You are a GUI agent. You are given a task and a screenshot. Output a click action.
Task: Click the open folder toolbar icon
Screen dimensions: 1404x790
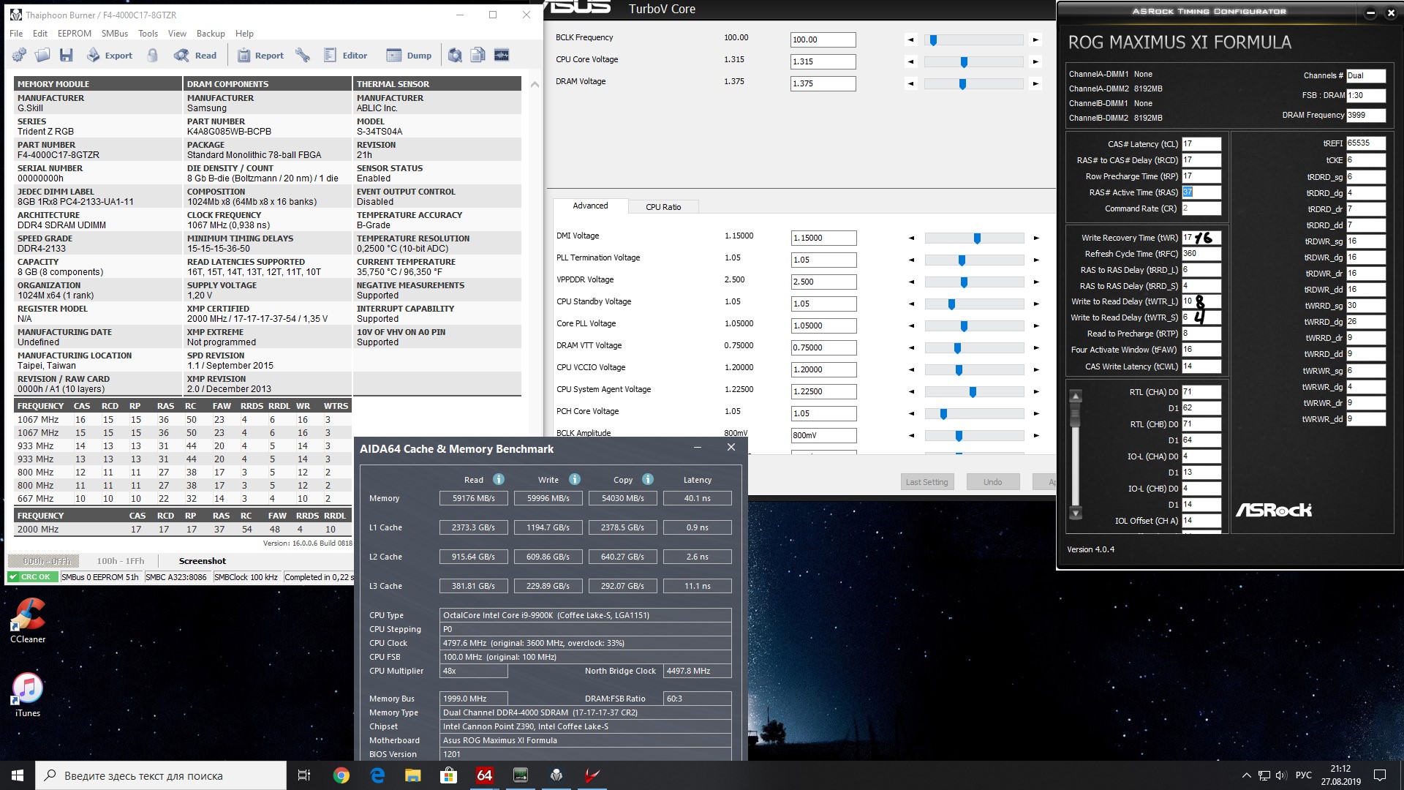42,56
